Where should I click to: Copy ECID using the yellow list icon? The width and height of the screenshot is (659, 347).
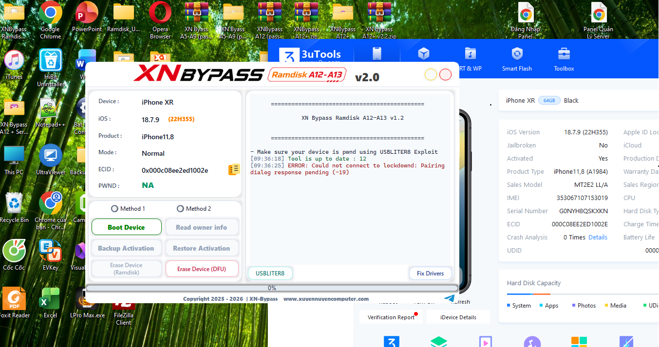pyautogui.click(x=234, y=169)
